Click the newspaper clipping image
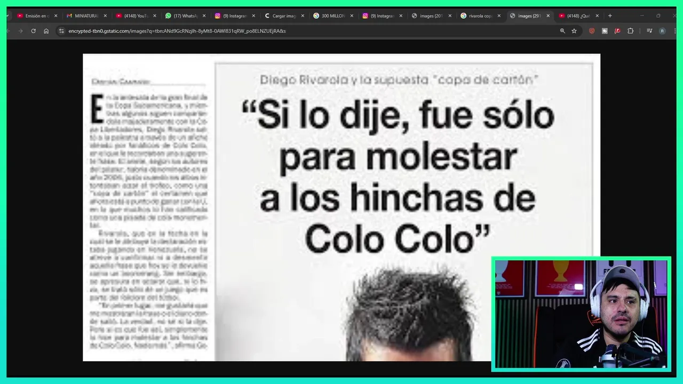The width and height of the screenshot is (683, 384). pos(341,207)
